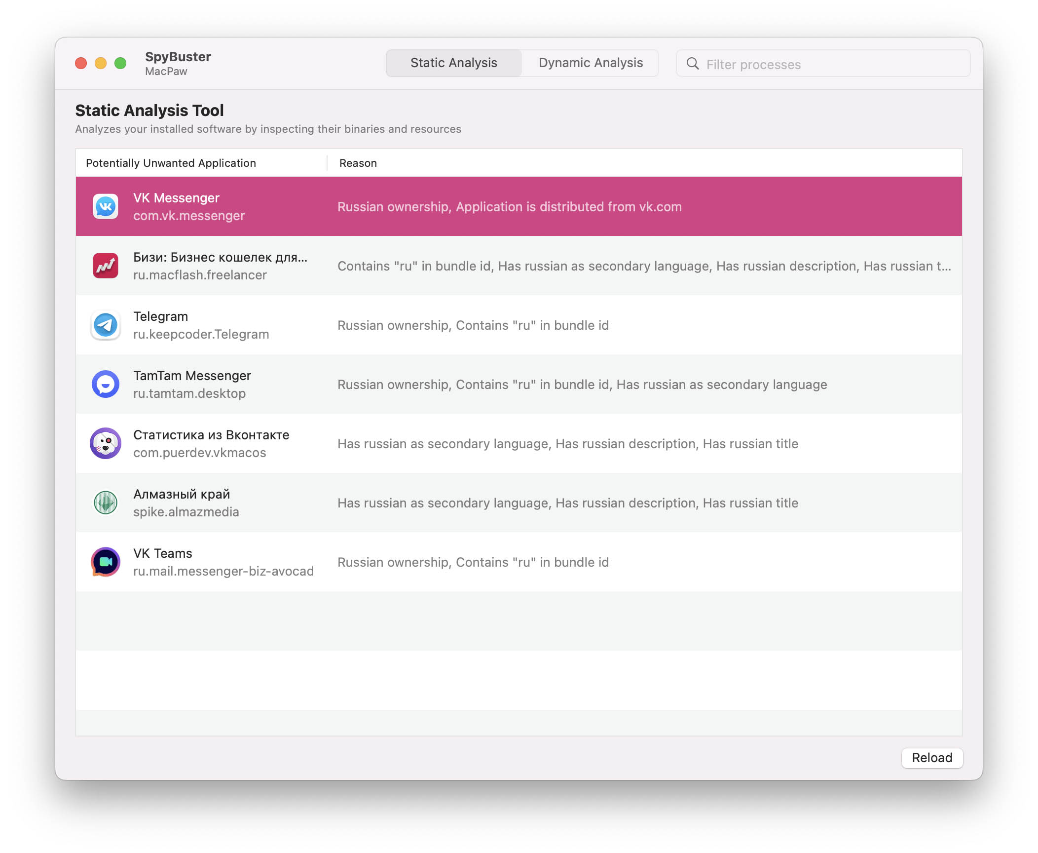
Task: Click the Алмазный край waveform icon
Action: 105,503
